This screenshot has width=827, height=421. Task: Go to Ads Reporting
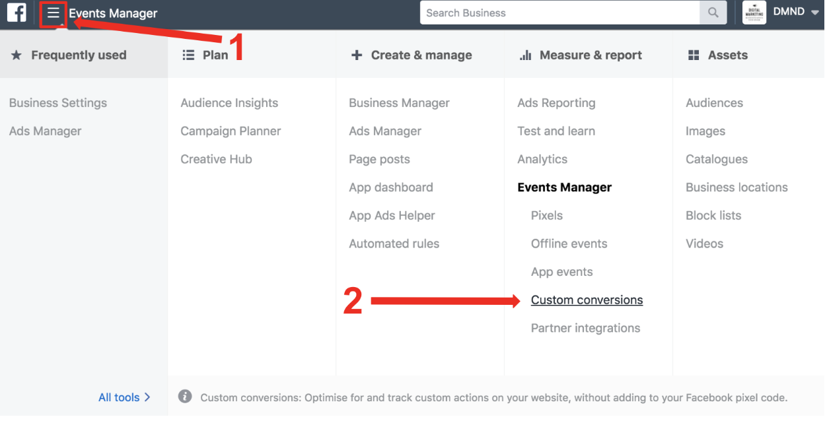(x=556, y=103)
